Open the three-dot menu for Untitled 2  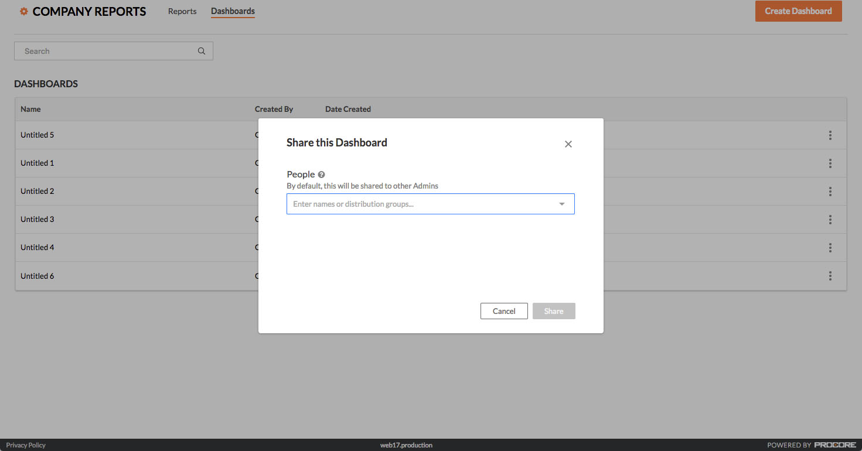[830, 191]
